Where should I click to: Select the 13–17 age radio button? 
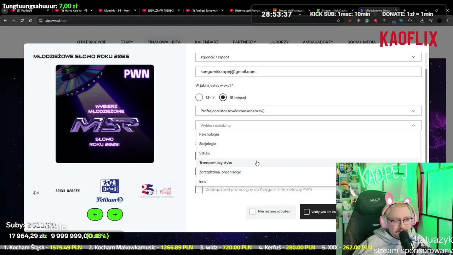click(x=199, y=97)
